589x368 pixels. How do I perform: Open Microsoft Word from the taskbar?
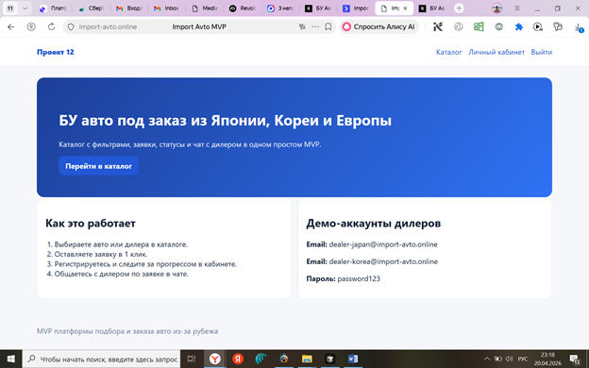(x=353, y=359)
